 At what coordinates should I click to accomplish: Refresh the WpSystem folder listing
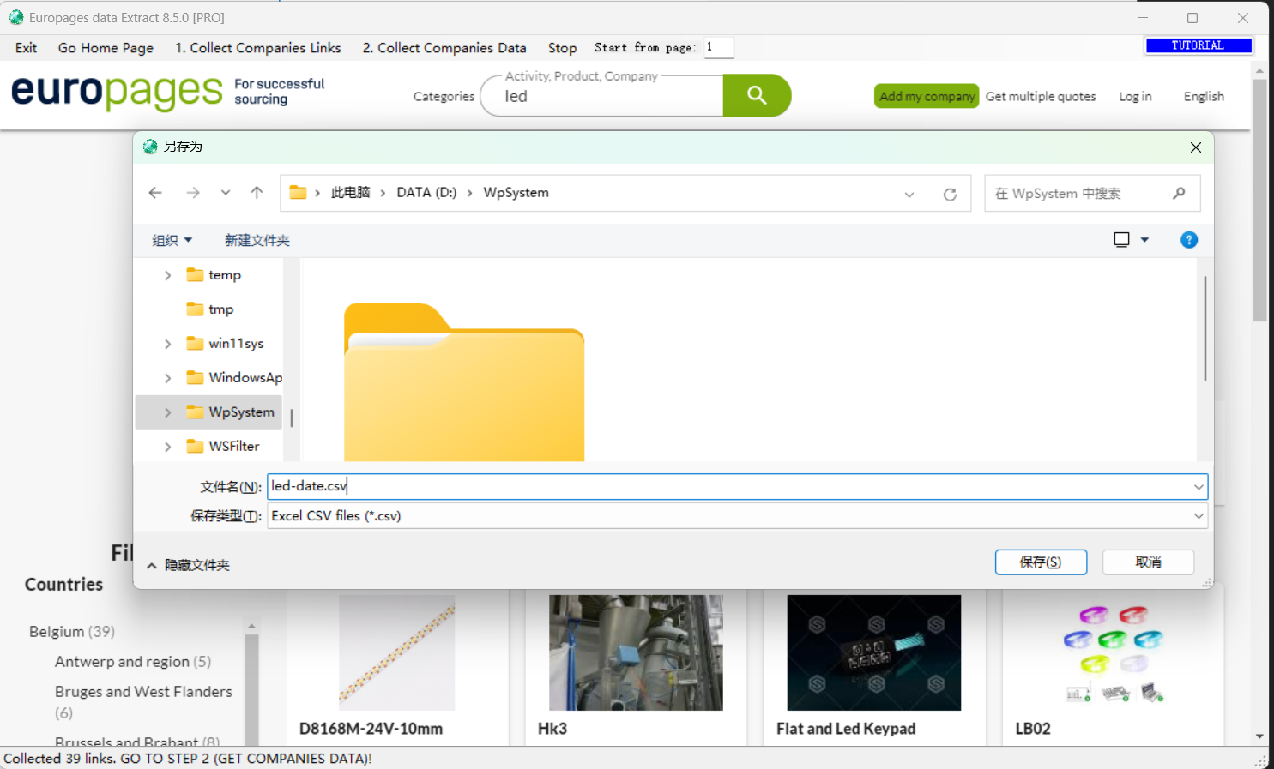tap(950, 195)
